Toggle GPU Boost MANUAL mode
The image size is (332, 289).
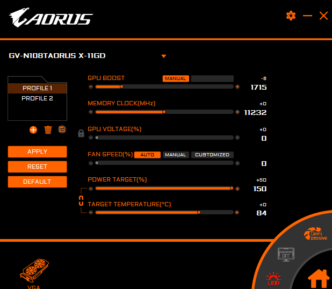click(x=176, y=78)
